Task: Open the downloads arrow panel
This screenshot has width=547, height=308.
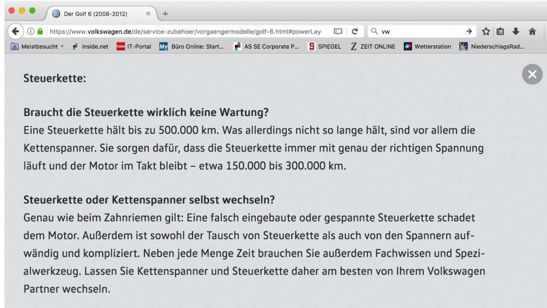Action: [x=516, y=31]
